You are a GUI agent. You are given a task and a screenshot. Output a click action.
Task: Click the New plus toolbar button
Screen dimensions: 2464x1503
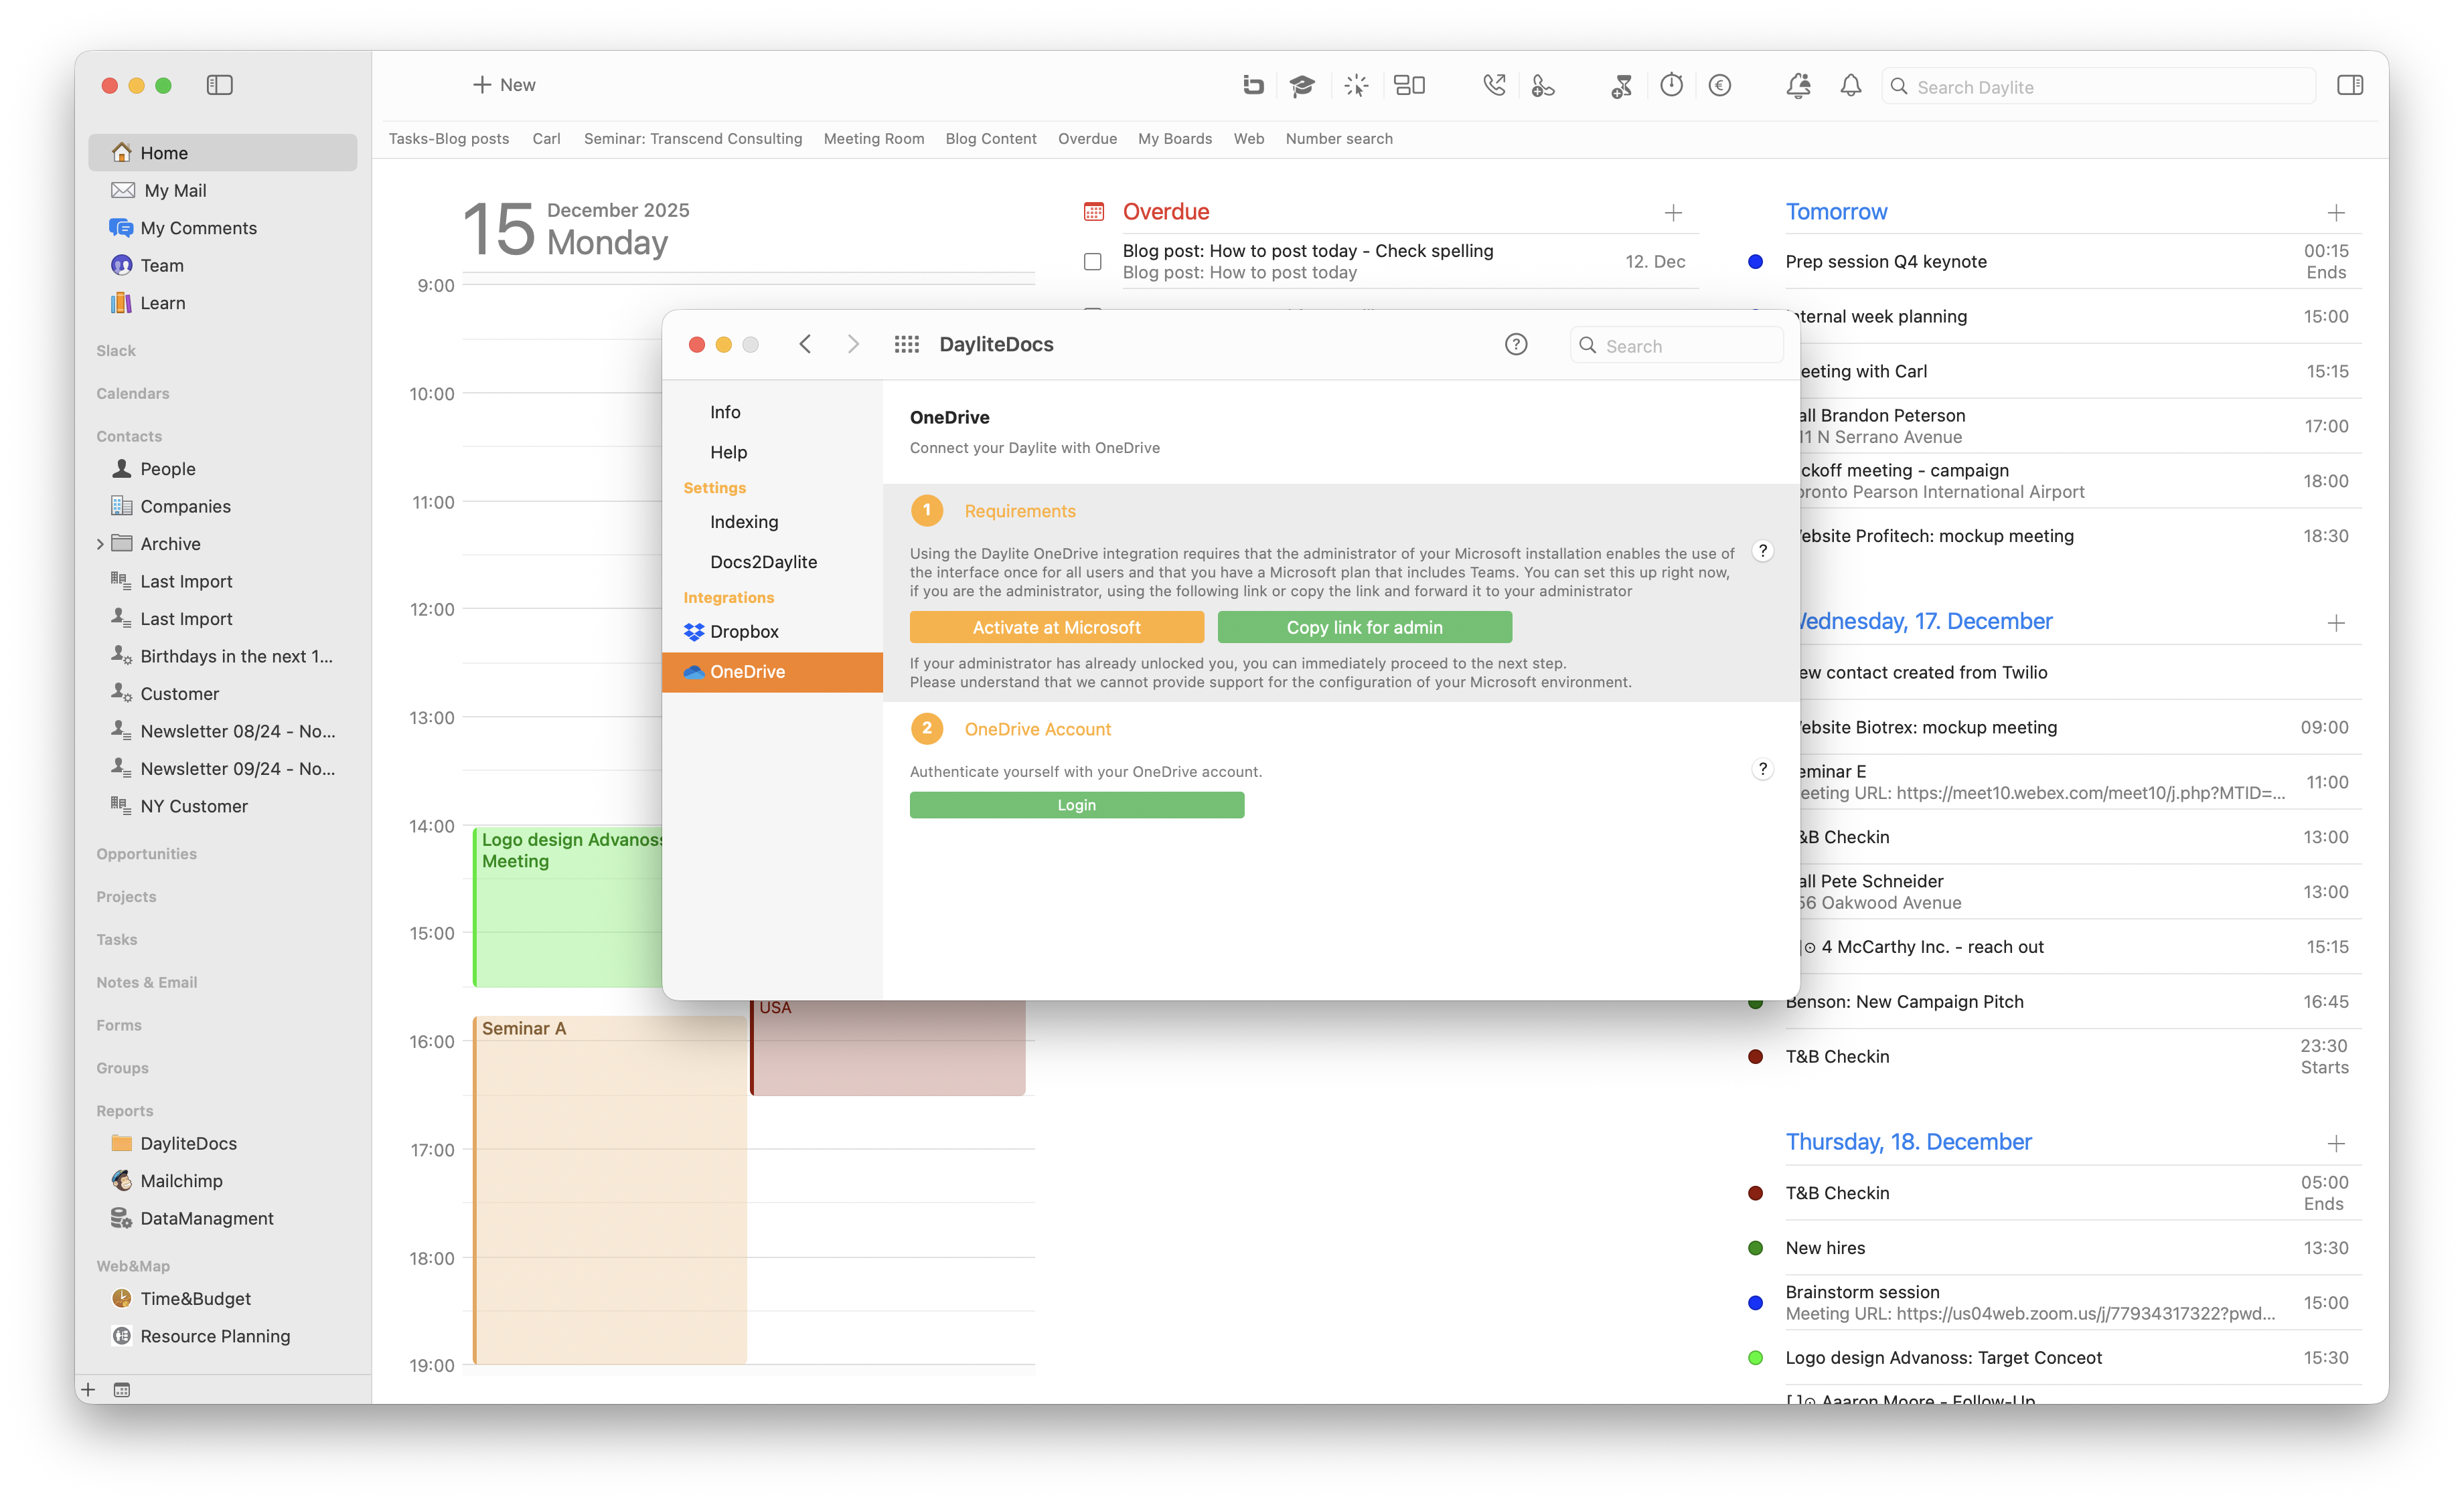[x=504, y=85]
